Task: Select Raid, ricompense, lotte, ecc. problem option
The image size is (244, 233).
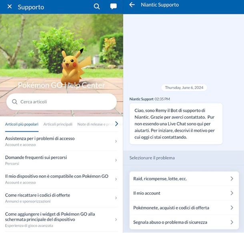Action: 184,179
